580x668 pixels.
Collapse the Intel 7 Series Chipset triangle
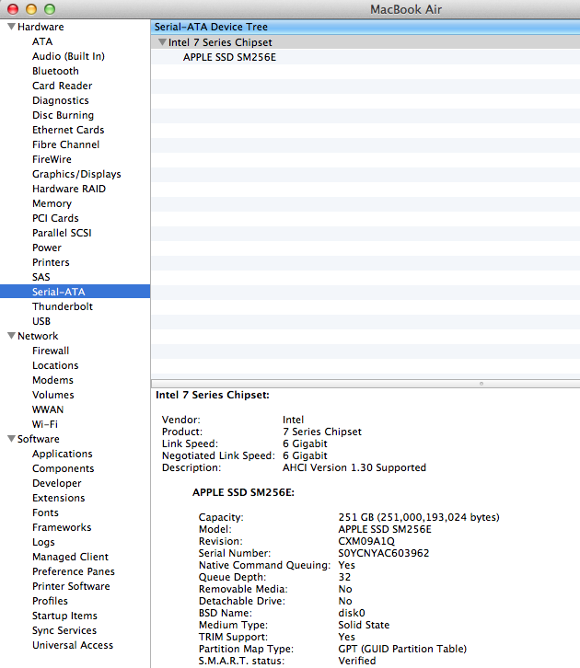tap(162, 42)
